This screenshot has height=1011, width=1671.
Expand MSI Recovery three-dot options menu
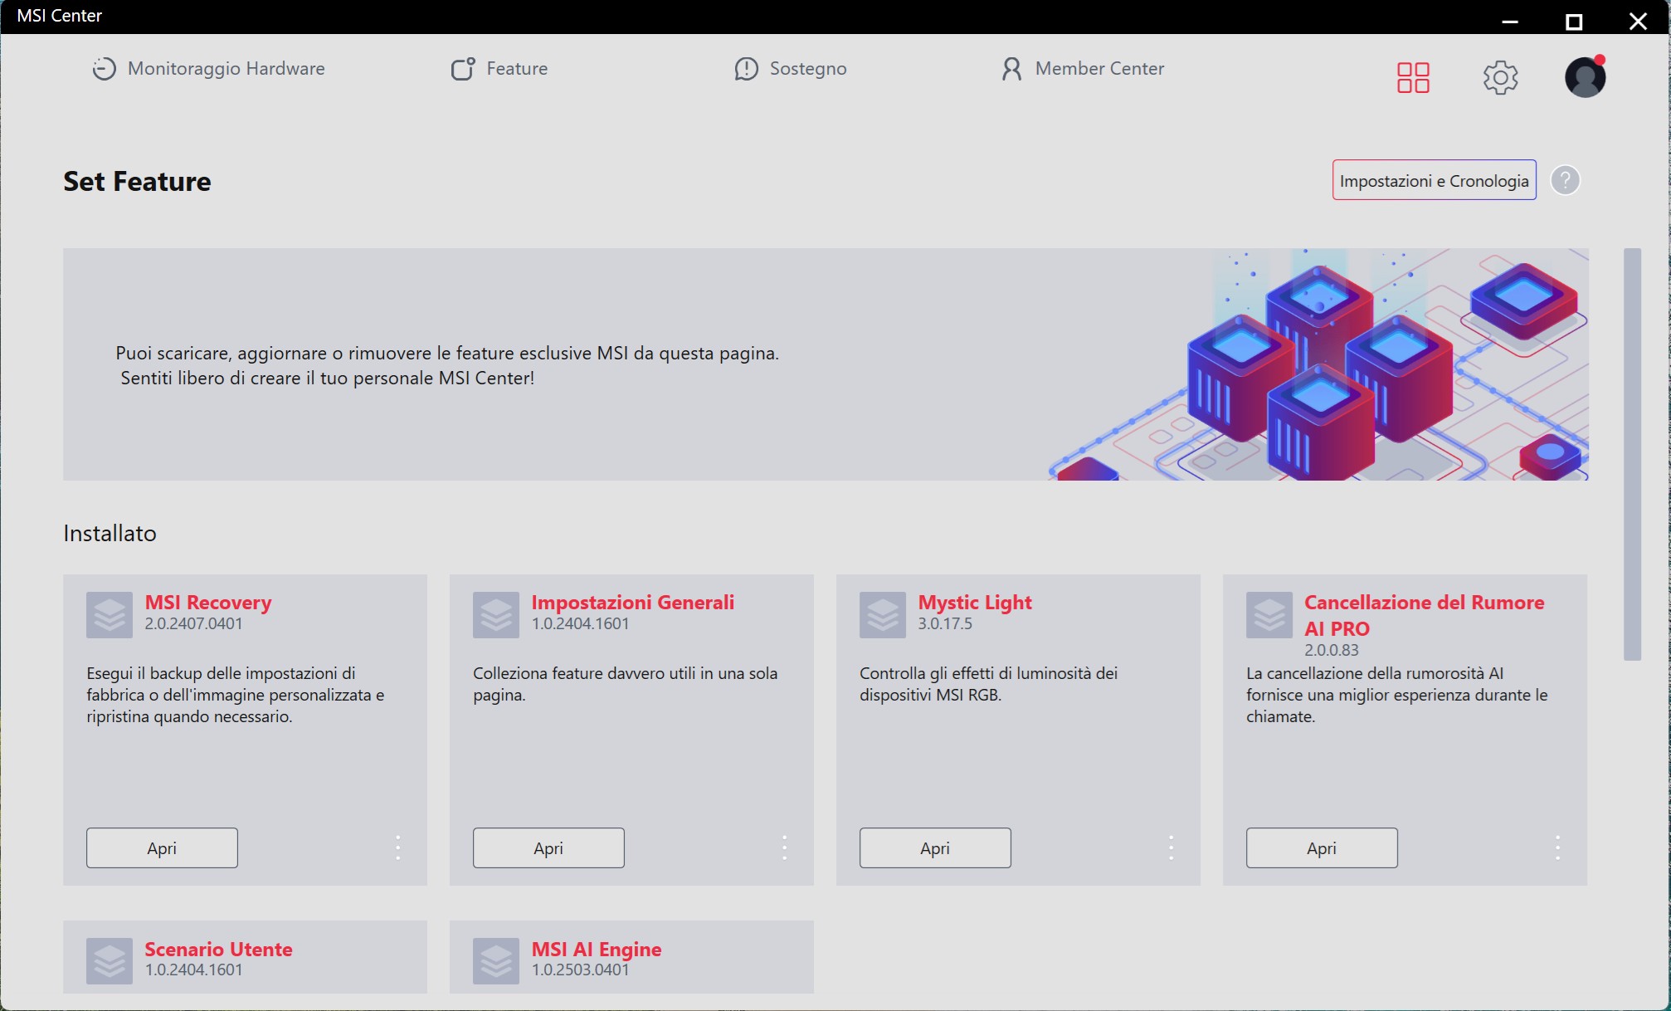coord(398,847)
